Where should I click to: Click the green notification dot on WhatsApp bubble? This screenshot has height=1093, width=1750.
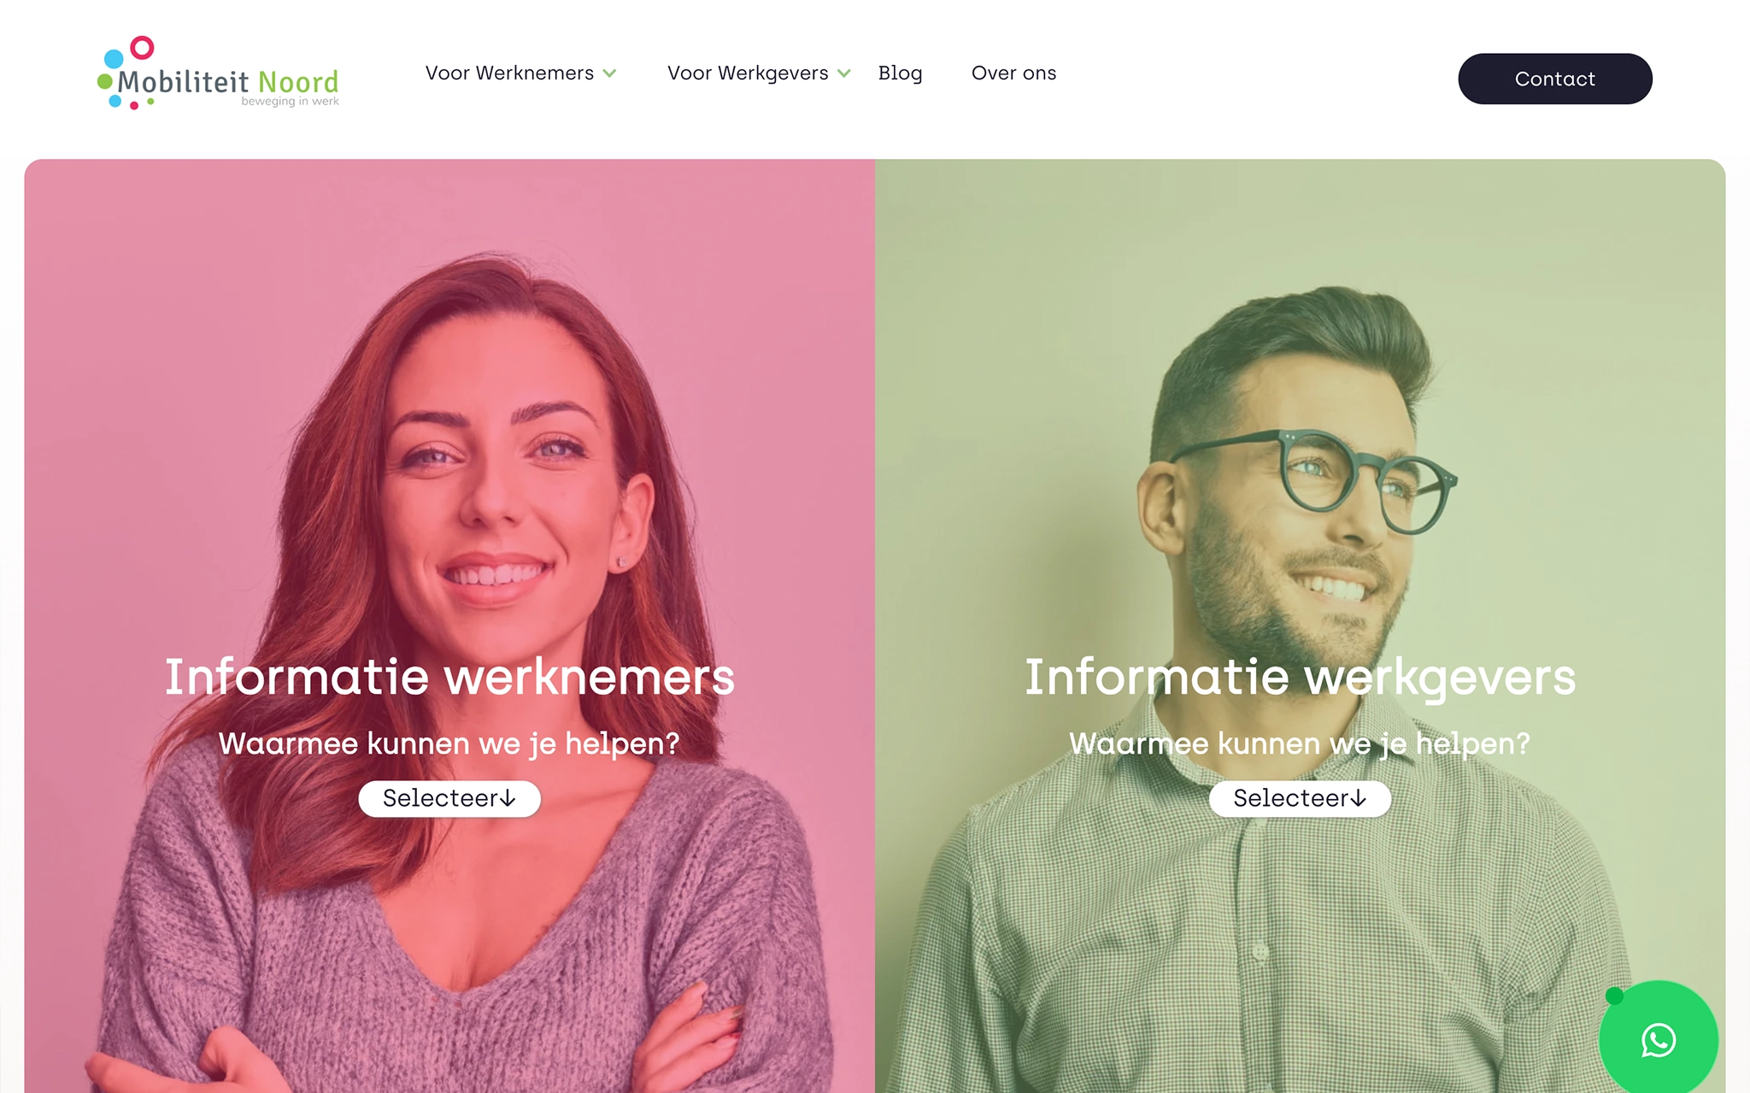(x=1613, y=996)
